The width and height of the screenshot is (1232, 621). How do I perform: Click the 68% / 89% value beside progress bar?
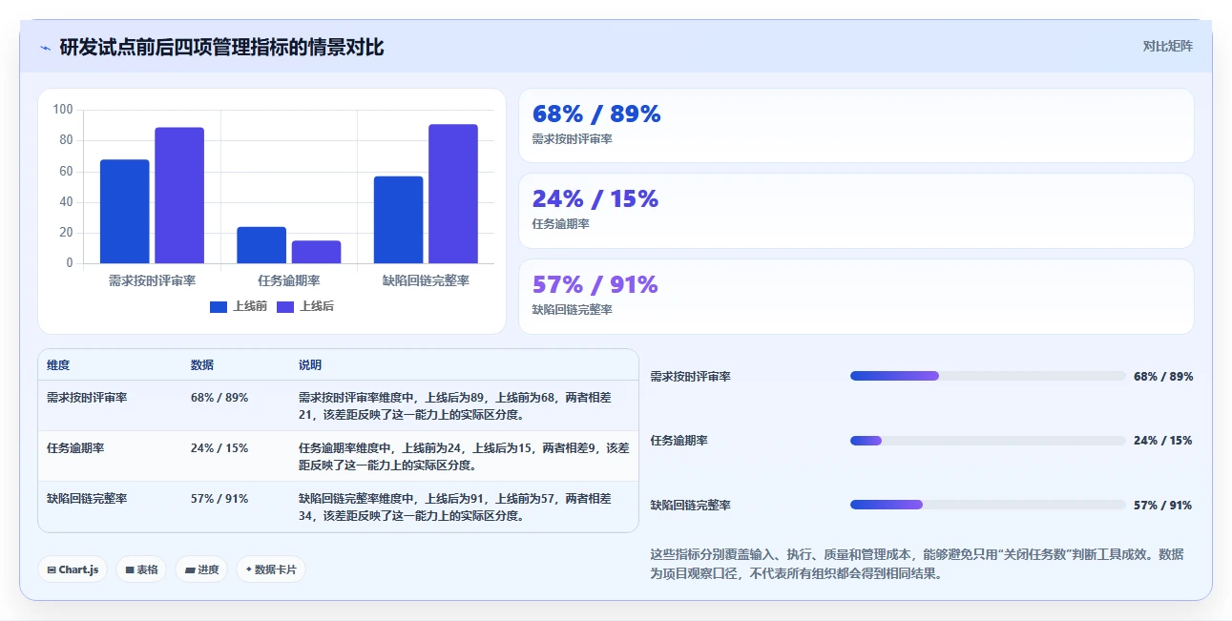1163,377
